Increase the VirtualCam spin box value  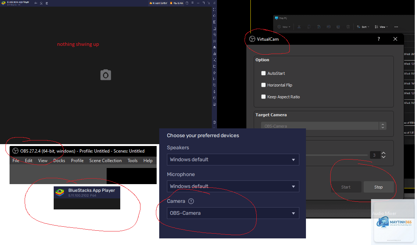coord(384,153)
